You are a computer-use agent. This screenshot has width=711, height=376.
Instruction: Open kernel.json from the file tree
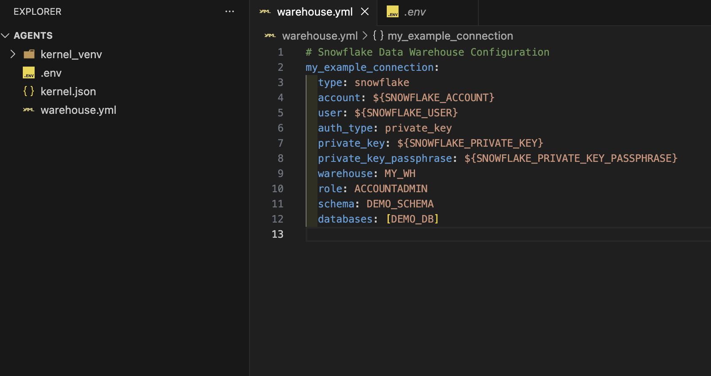pos(68,91)
